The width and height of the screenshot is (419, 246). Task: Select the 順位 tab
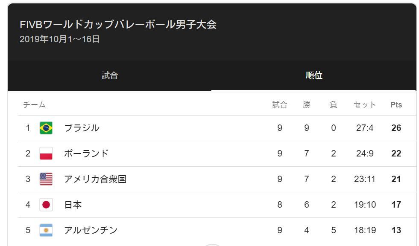tap(314, 75)
